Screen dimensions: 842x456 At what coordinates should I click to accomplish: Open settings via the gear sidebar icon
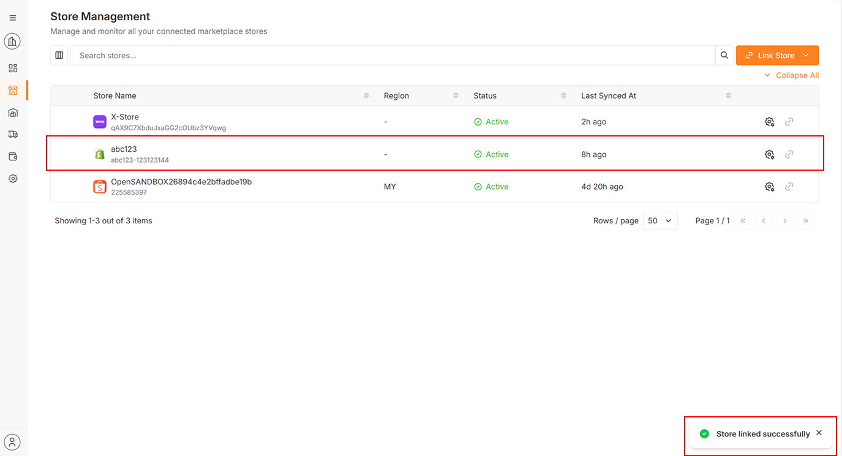coord(12,178)
